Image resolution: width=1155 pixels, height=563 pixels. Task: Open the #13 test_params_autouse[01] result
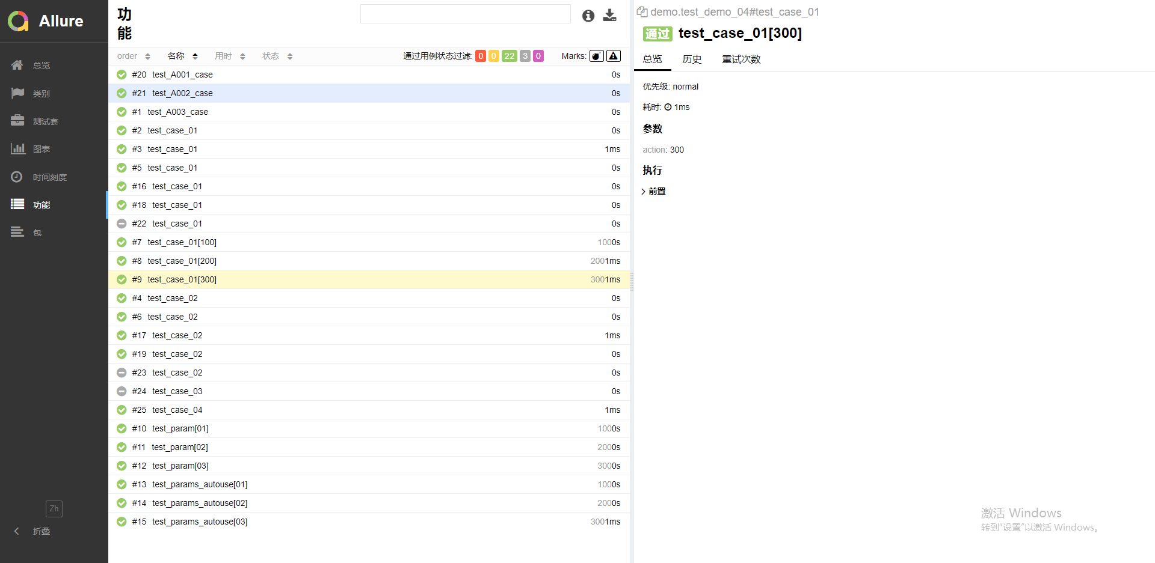(369, 484)
